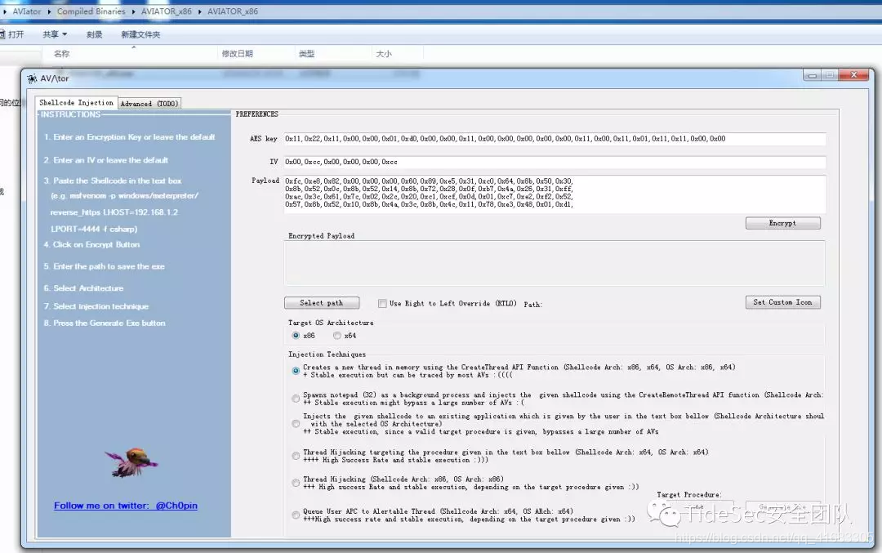Click 打开 in the Explorer toolbar
This screenshot has height=553, width=882.
[12, 34]
